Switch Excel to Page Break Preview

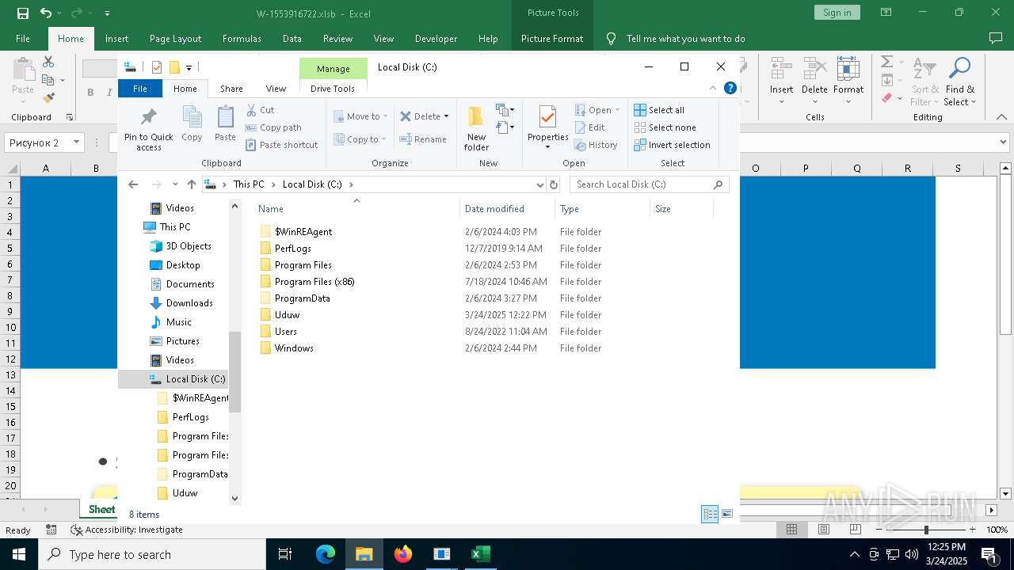[x=856, y=530]
